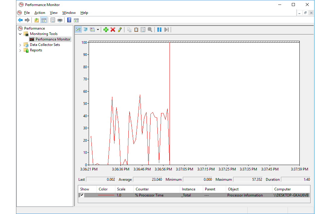Click the green Add counter plus icon

[x=106, y=30]
